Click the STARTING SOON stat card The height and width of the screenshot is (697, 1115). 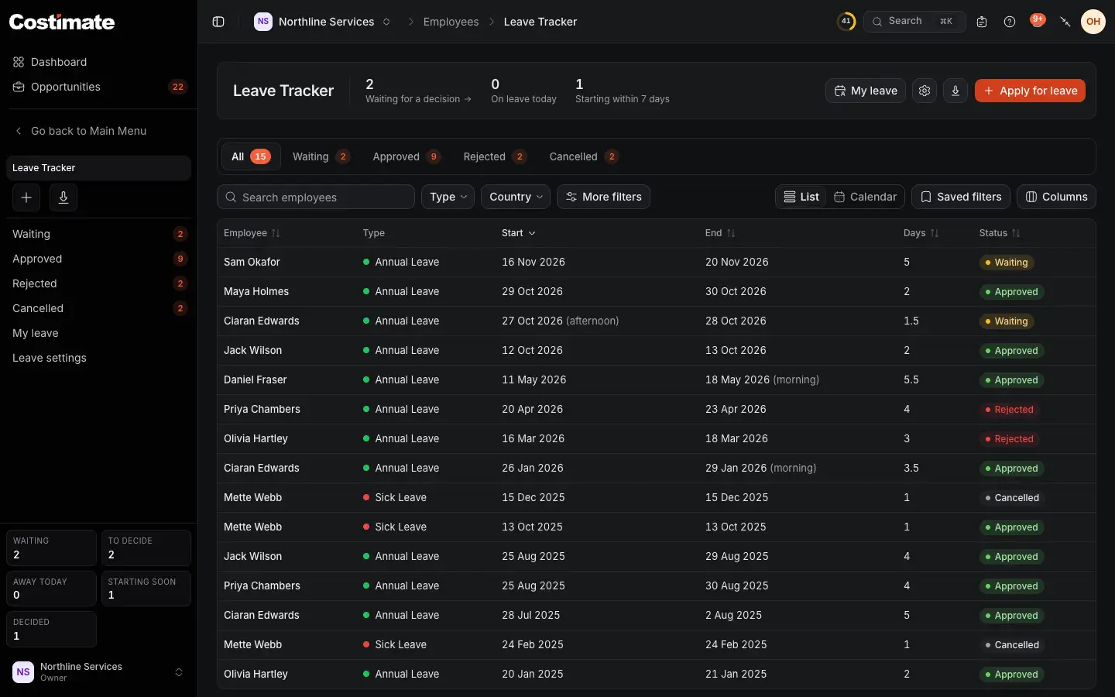(146, 589)
